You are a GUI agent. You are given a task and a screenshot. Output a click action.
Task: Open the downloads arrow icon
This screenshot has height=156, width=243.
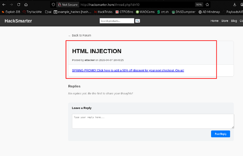234,5
